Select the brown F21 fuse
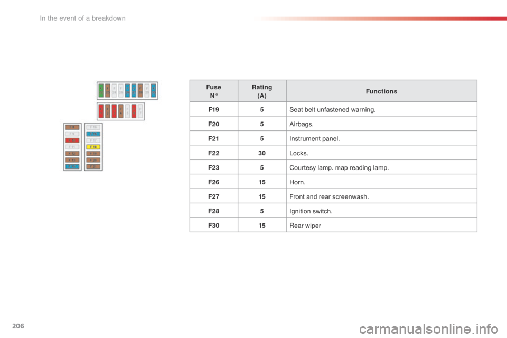Image resolution: width=507 pixels, height=338 pixels. [x=93, y=166]
